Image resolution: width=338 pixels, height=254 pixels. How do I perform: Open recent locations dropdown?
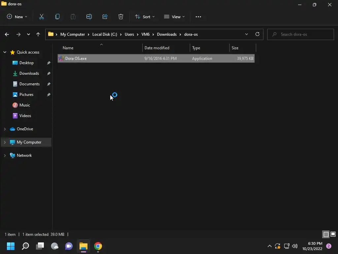coord(28,34)
